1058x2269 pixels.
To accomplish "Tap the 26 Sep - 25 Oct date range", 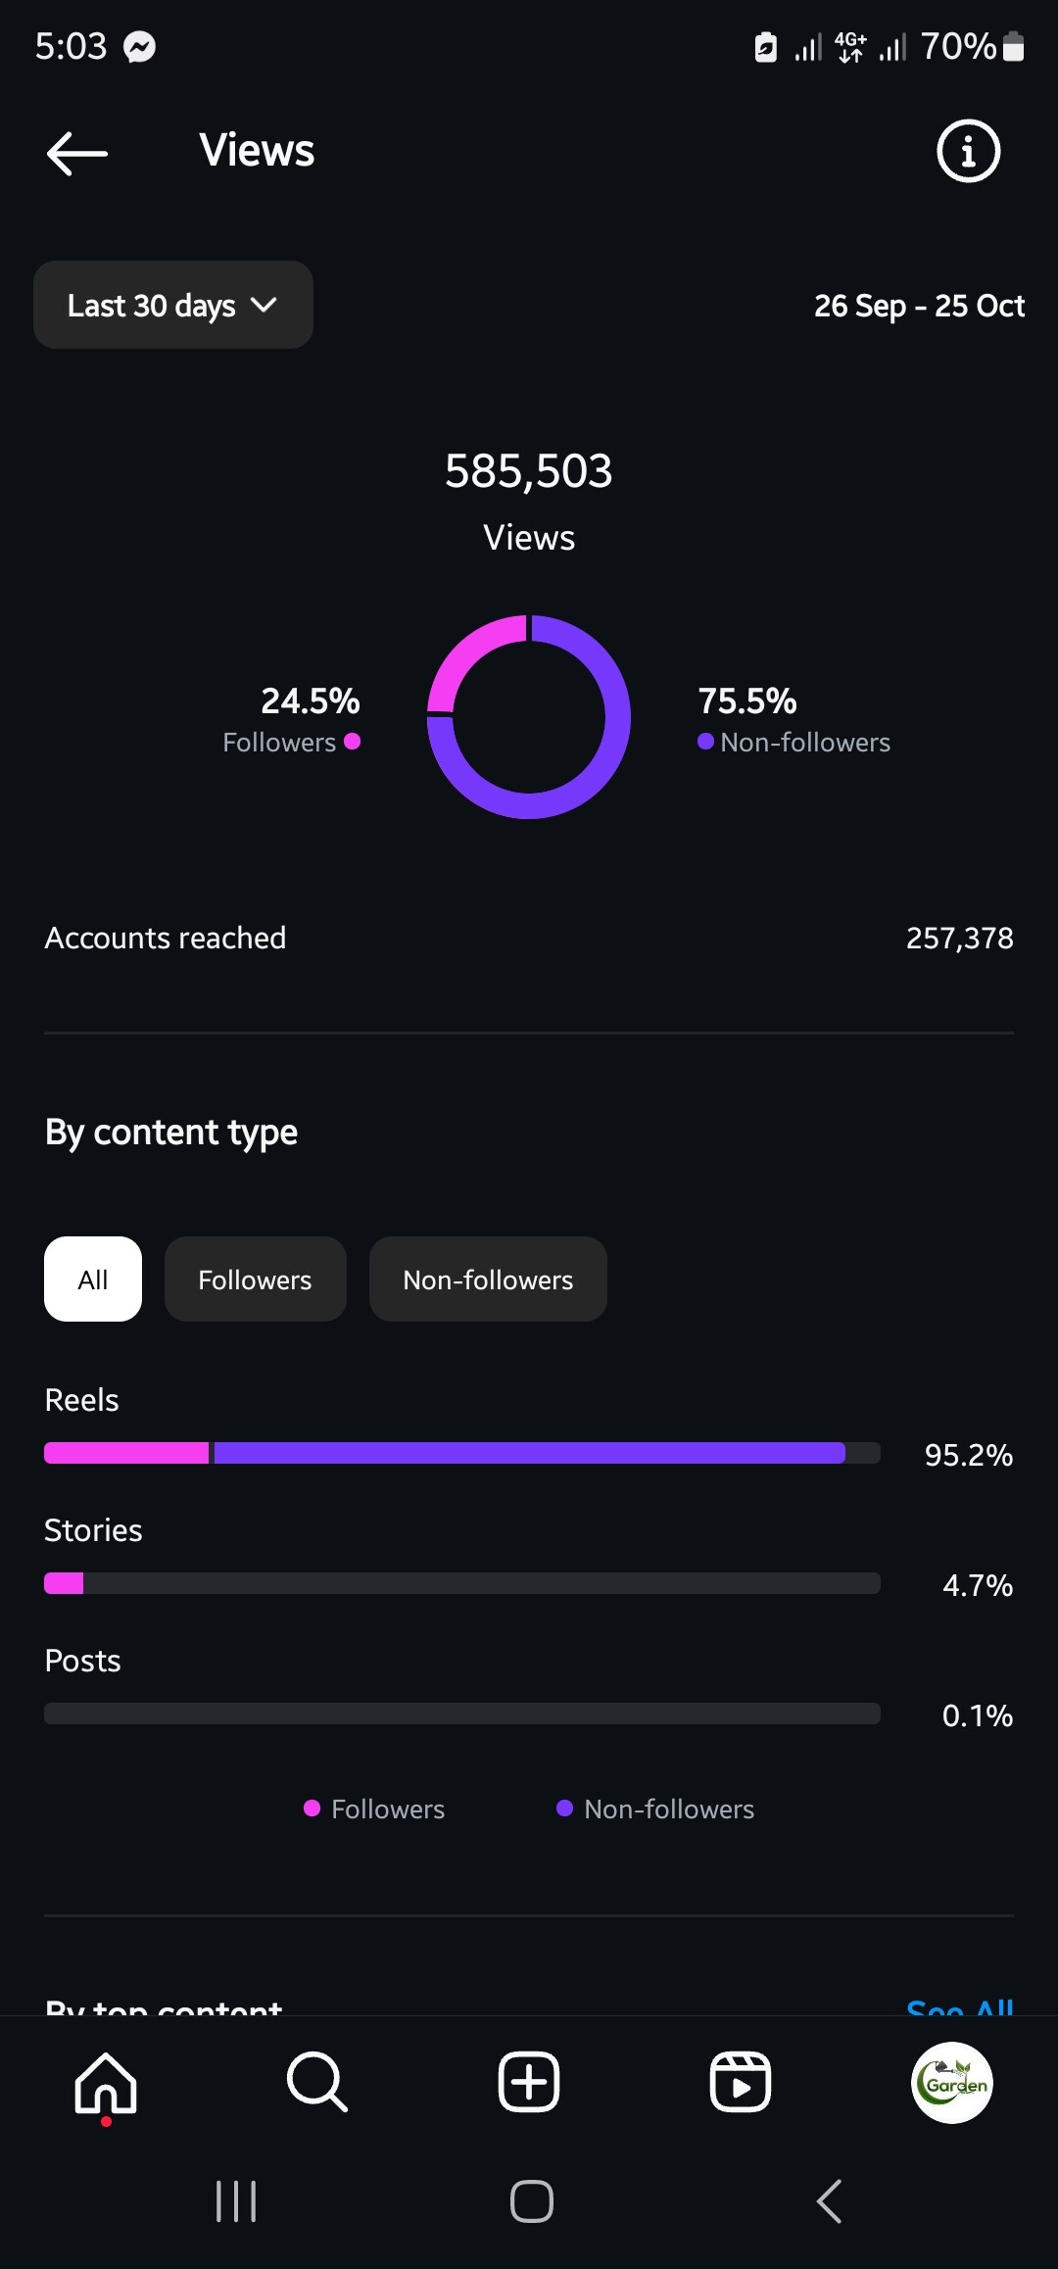I will (919, 307).
